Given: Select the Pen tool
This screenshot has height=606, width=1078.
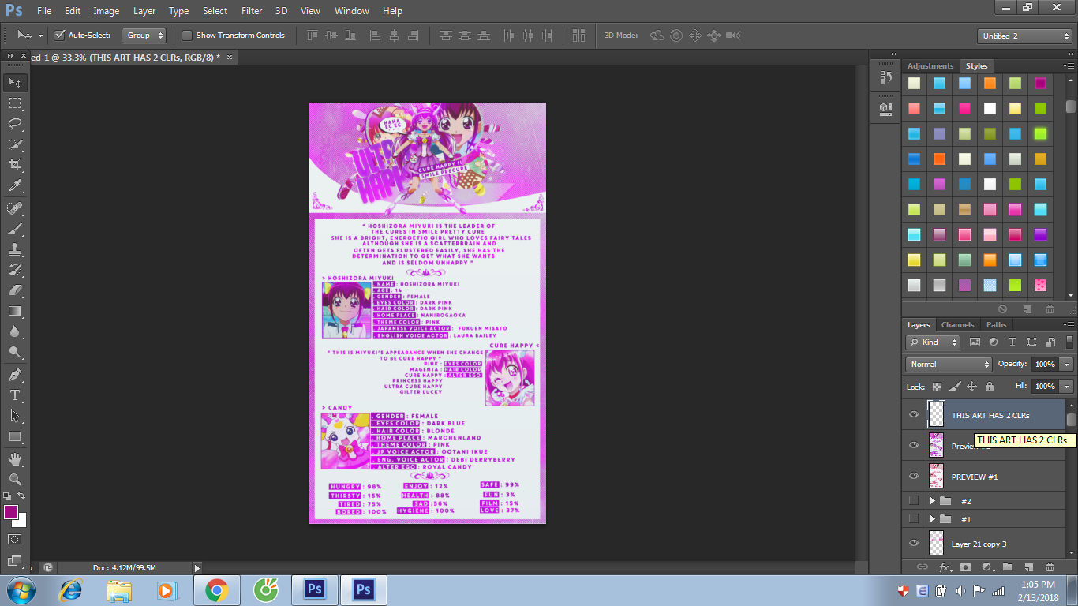Looking at the screenshot, I should point(15,374).
